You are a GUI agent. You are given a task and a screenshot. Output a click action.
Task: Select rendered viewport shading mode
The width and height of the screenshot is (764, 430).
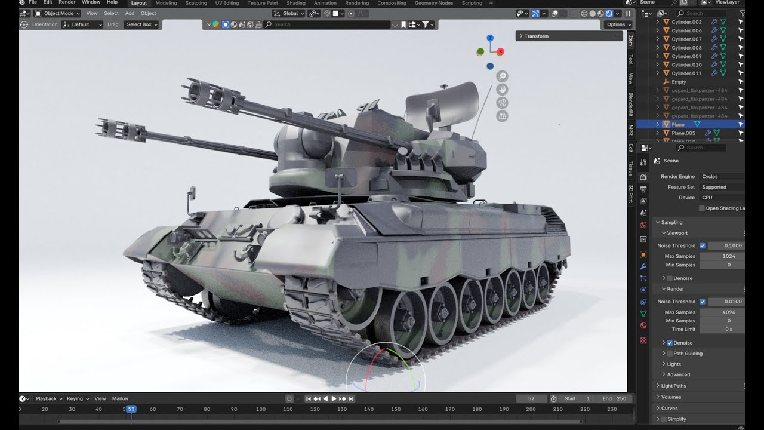click(609, 13)
